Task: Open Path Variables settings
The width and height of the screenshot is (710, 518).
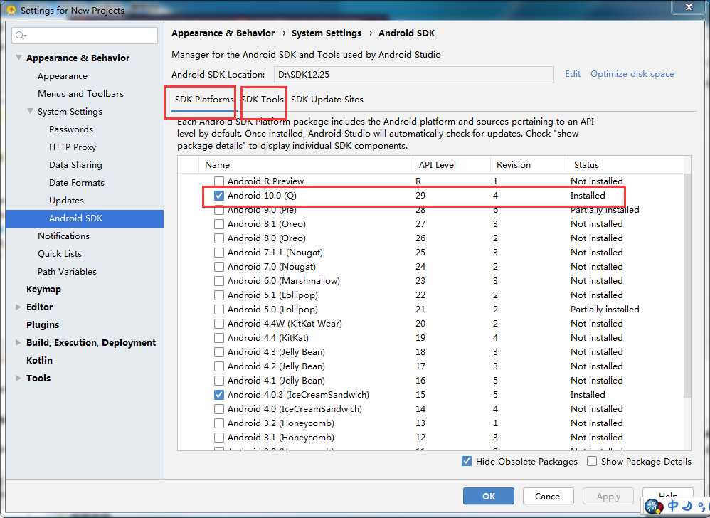Action: coord(67,272)
